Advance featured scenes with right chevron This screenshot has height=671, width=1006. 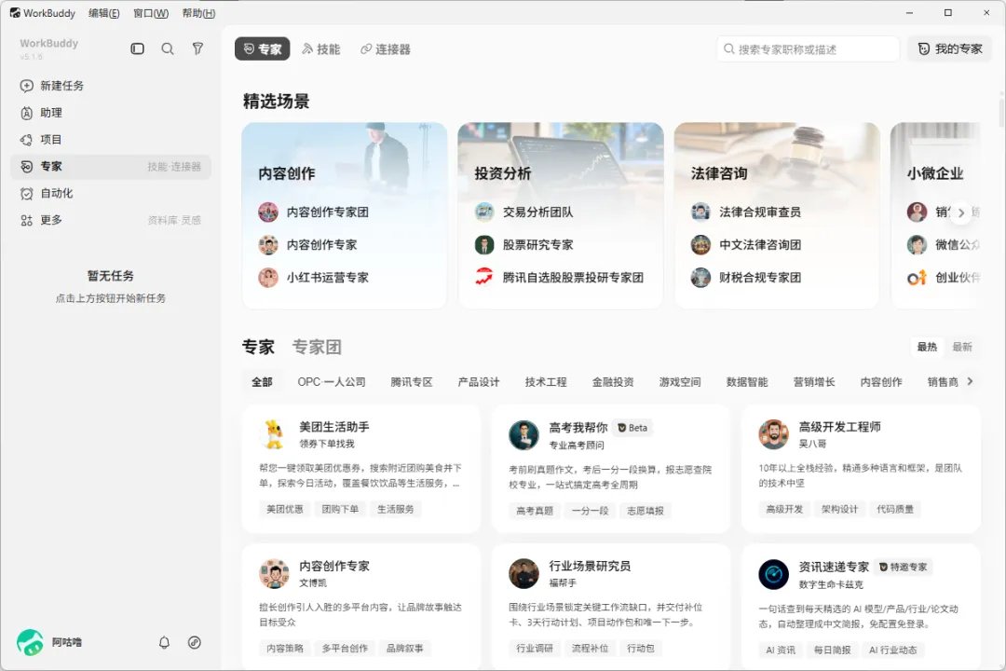(961, 212)
